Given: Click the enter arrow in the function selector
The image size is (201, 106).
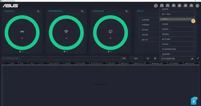Looking at the screenshot, I should (x=192, y=59).
